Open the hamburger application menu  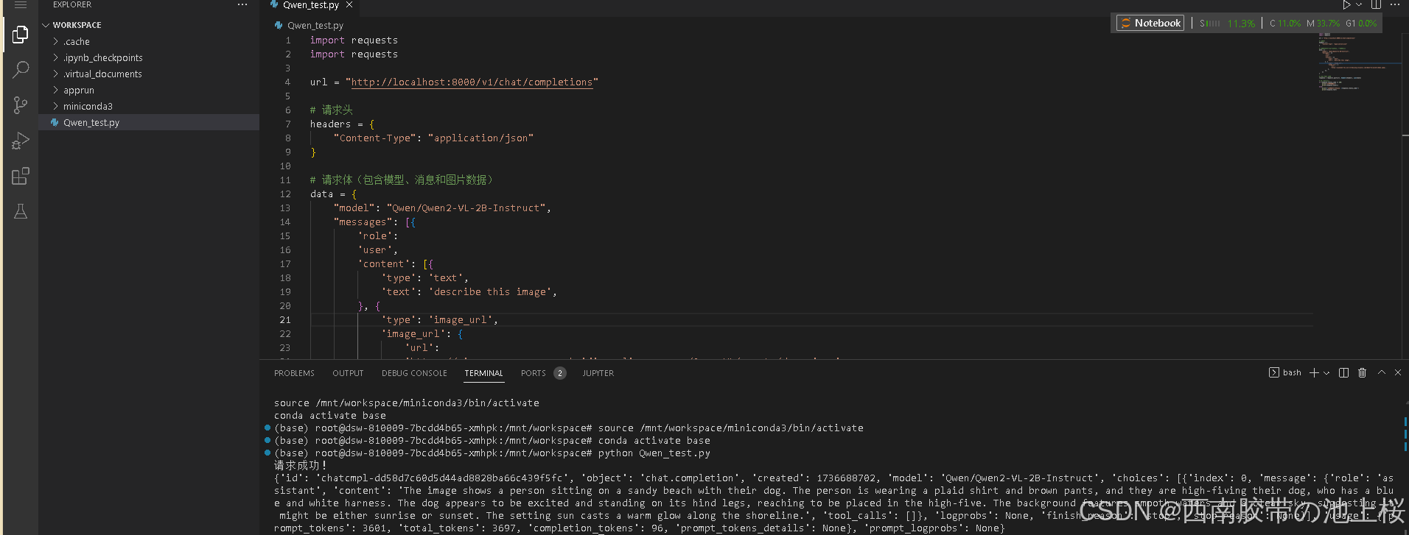point(21,5)
